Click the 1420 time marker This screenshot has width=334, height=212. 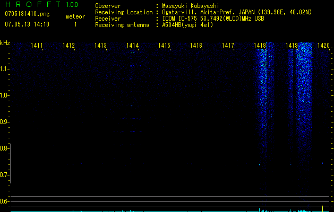point(323,46)
